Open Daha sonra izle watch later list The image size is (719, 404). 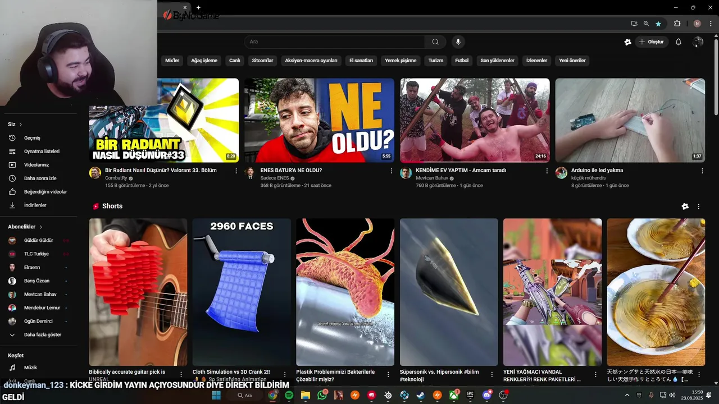[x=39, y=178]
